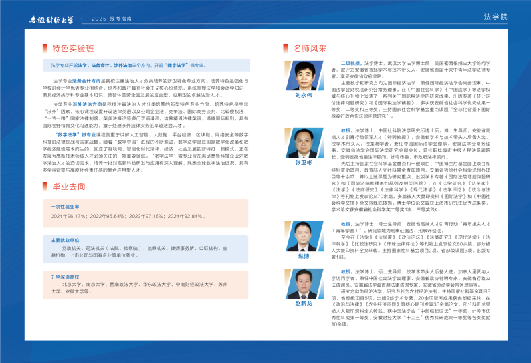This screenshot has width=531, height=363.
Task: Click the name 张卫彬 under the photo
Action: (x=304, y=162)
